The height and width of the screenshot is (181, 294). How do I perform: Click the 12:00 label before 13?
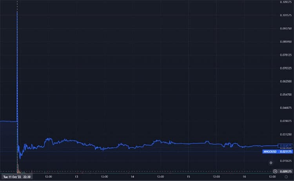[48, 177]
